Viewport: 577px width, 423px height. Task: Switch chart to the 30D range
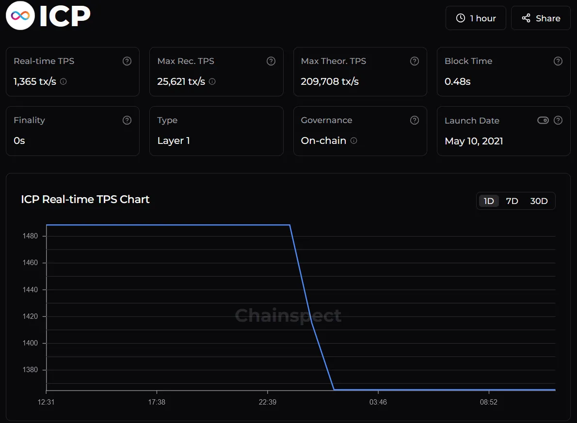[x=539, y=201]
